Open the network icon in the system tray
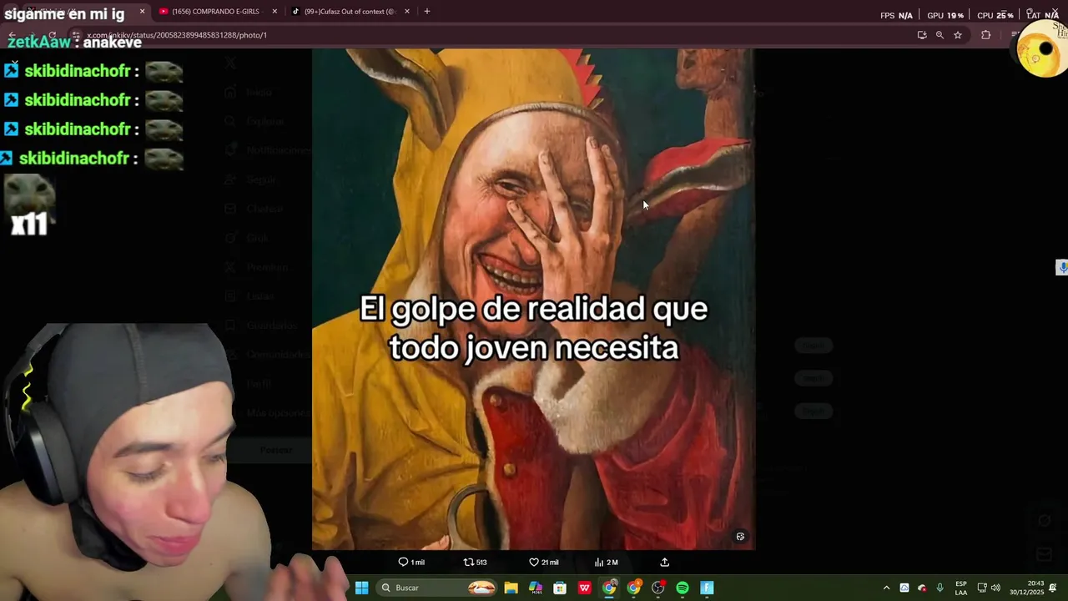 click(x=982, y=588)
